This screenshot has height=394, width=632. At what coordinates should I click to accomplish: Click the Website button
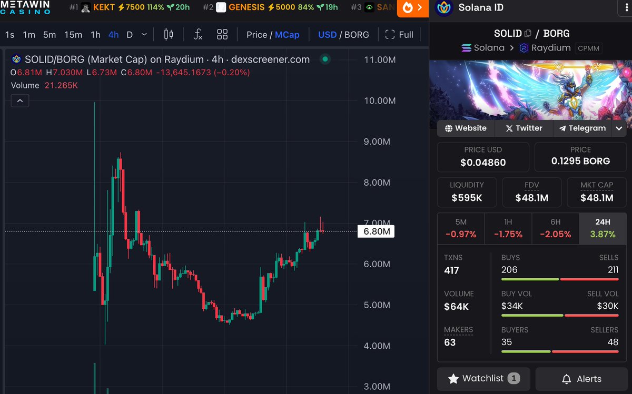click(466, 128)
